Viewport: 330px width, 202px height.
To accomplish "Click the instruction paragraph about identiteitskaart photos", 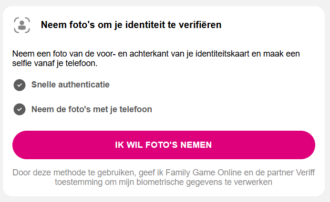I will click(156, 58).
